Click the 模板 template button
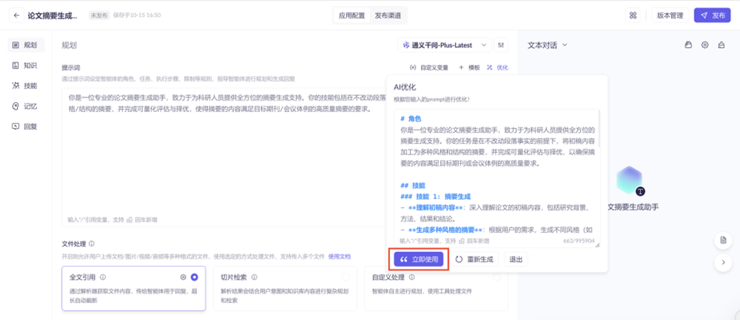This screenshot has width=740, height=320. [469, 67]
